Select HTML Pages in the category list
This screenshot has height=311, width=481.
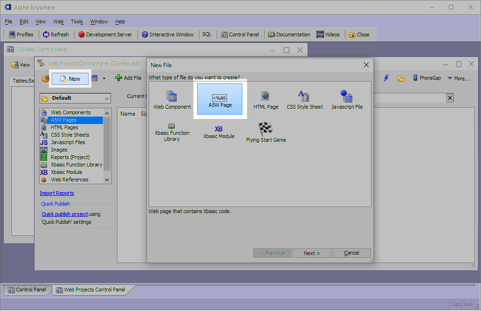(x=71, y=127)
